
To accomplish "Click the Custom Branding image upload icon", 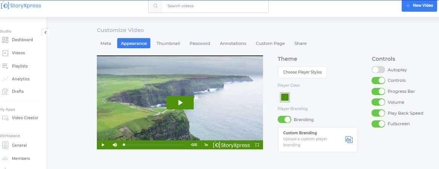I will click(x=349, y=139).
